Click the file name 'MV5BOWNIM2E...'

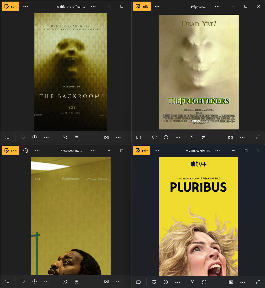coord(198,151)
